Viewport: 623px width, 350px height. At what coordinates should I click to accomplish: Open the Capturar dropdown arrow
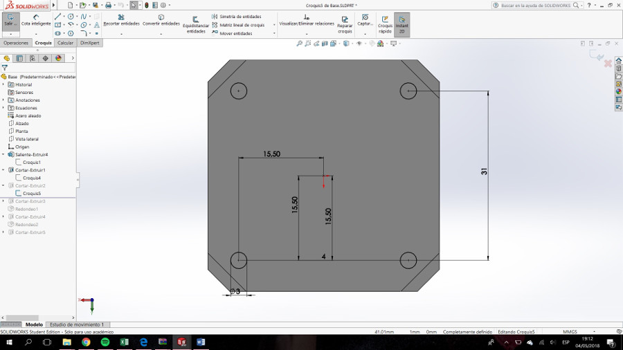pyautogui.click(x=365, y=34)
